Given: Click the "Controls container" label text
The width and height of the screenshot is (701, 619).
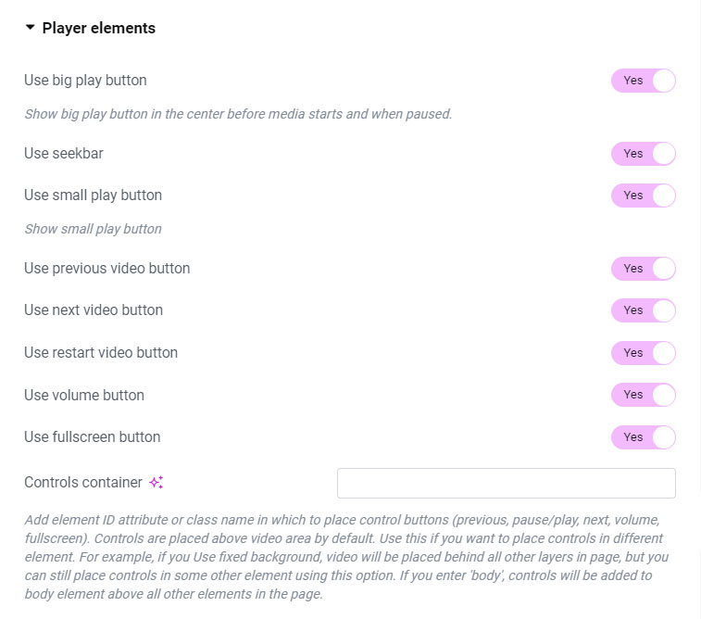Looking at the screenshot, I should click(83, 483).
